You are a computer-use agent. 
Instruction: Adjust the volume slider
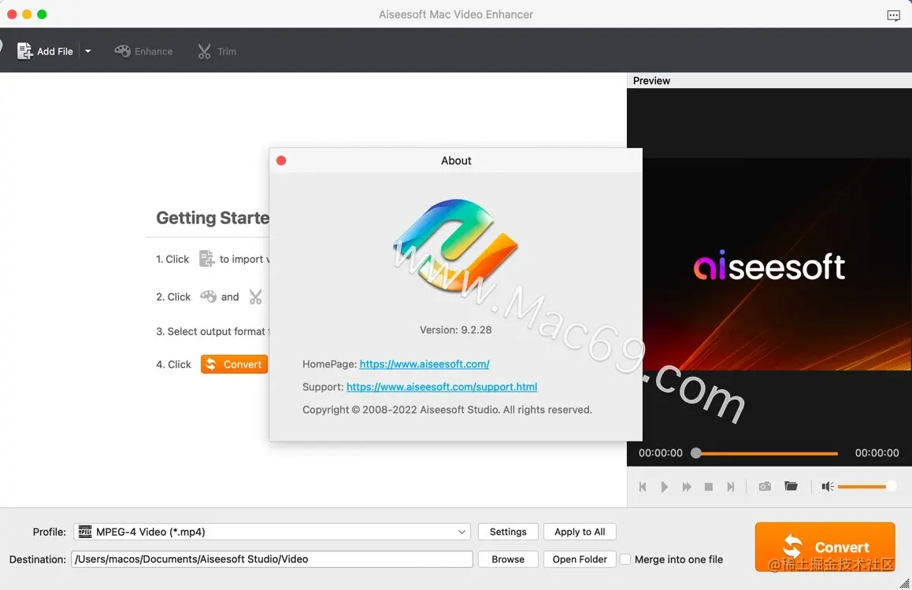865,486
